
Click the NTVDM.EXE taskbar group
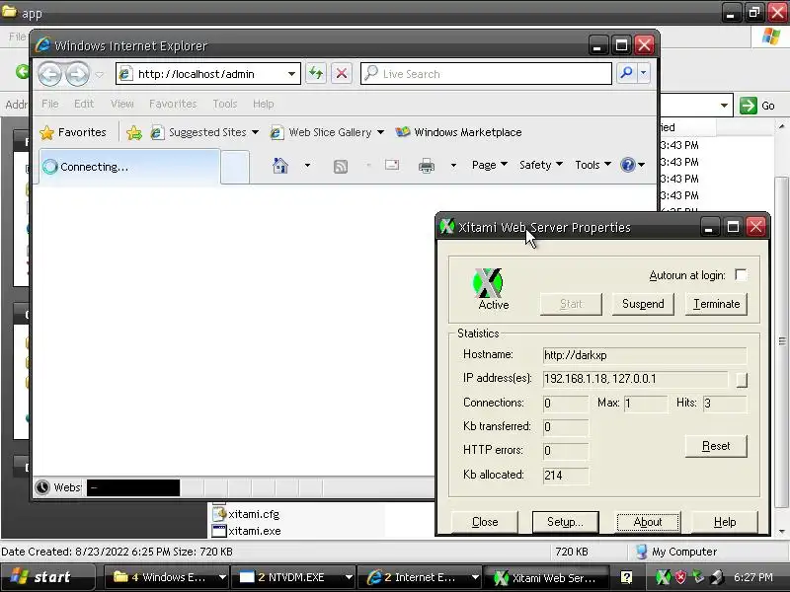(x=295, y=577)
